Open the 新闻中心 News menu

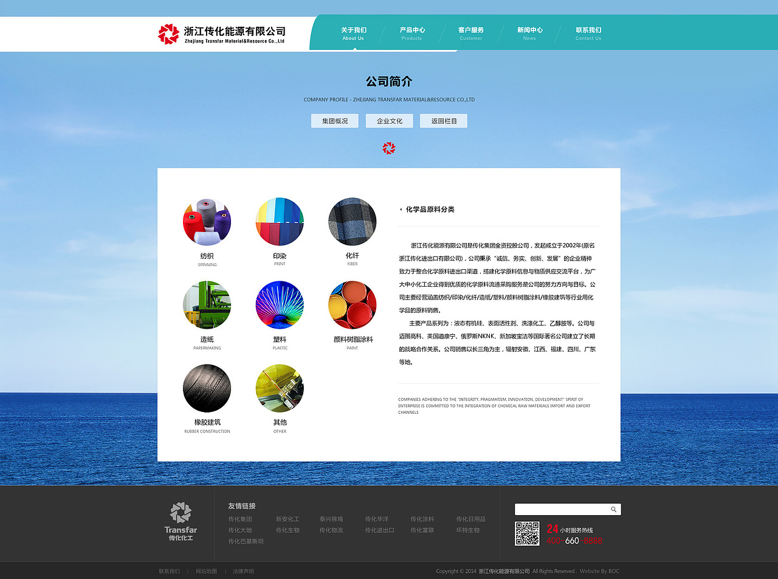tap(530, 33)
